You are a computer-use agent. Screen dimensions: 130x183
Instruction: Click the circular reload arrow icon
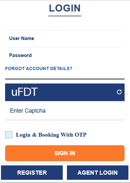119,92
